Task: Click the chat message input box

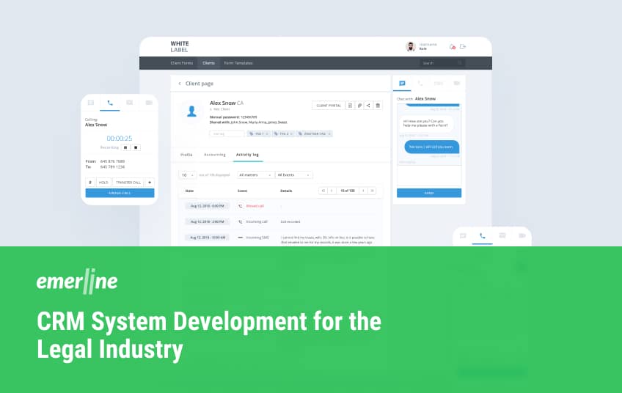Action: (429, 175)
